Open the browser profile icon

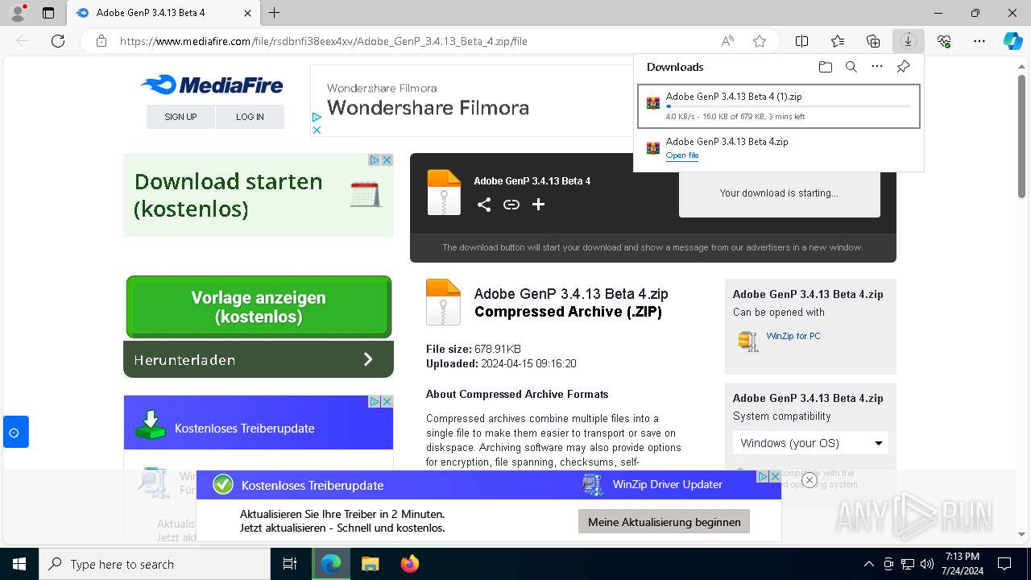(18, 13)
